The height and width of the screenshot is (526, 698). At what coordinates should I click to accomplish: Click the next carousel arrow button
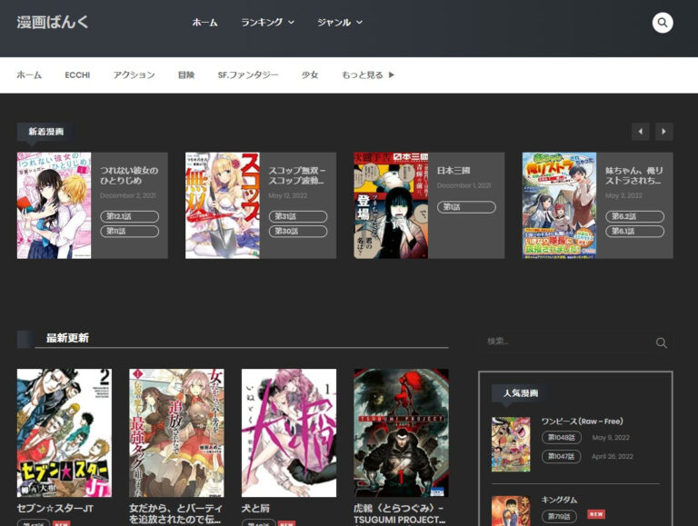point(664,132)
